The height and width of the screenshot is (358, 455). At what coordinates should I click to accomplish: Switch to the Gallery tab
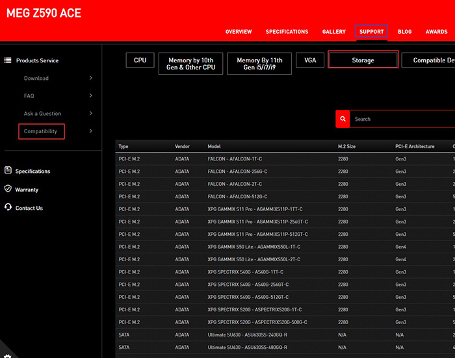pos(334,32)
